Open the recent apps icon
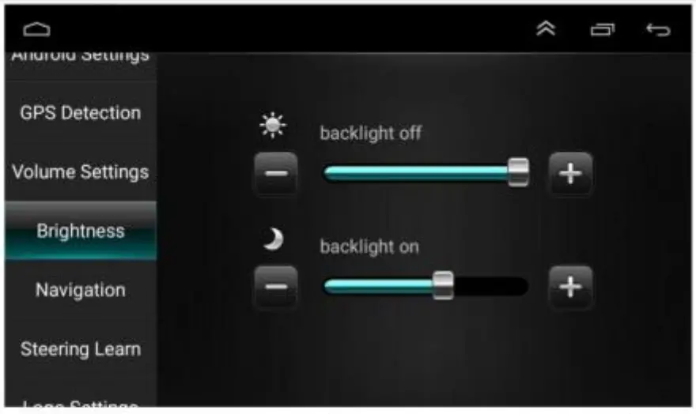Image resolution: width=696 pixels, height=414 pixels. point(603,30)
